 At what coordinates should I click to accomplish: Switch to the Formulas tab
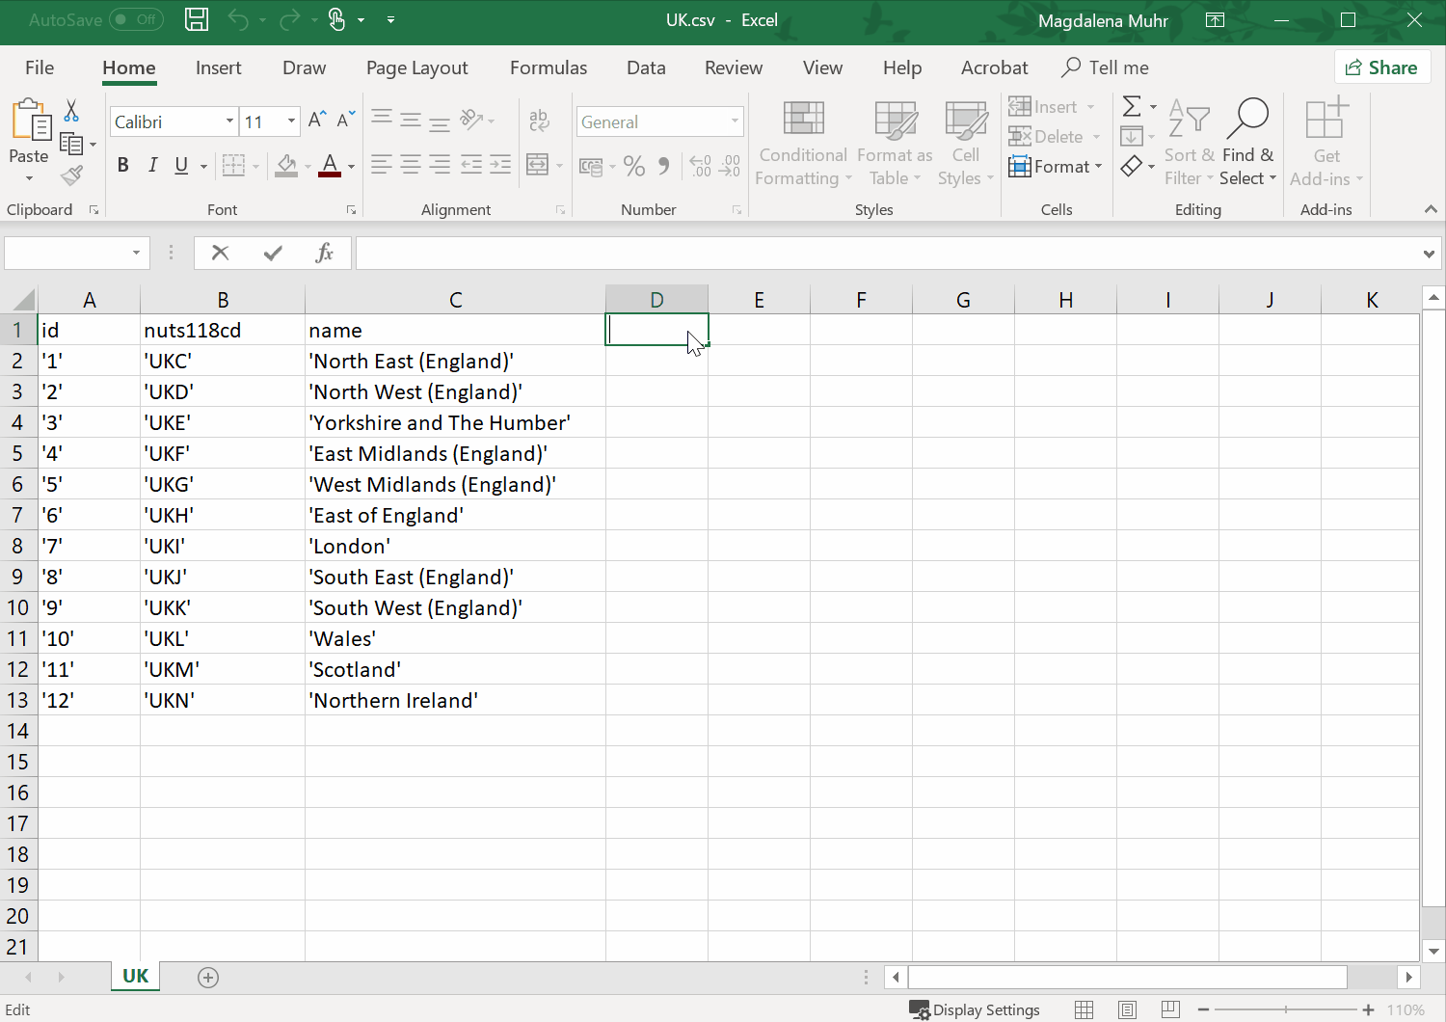coord(549,67)
